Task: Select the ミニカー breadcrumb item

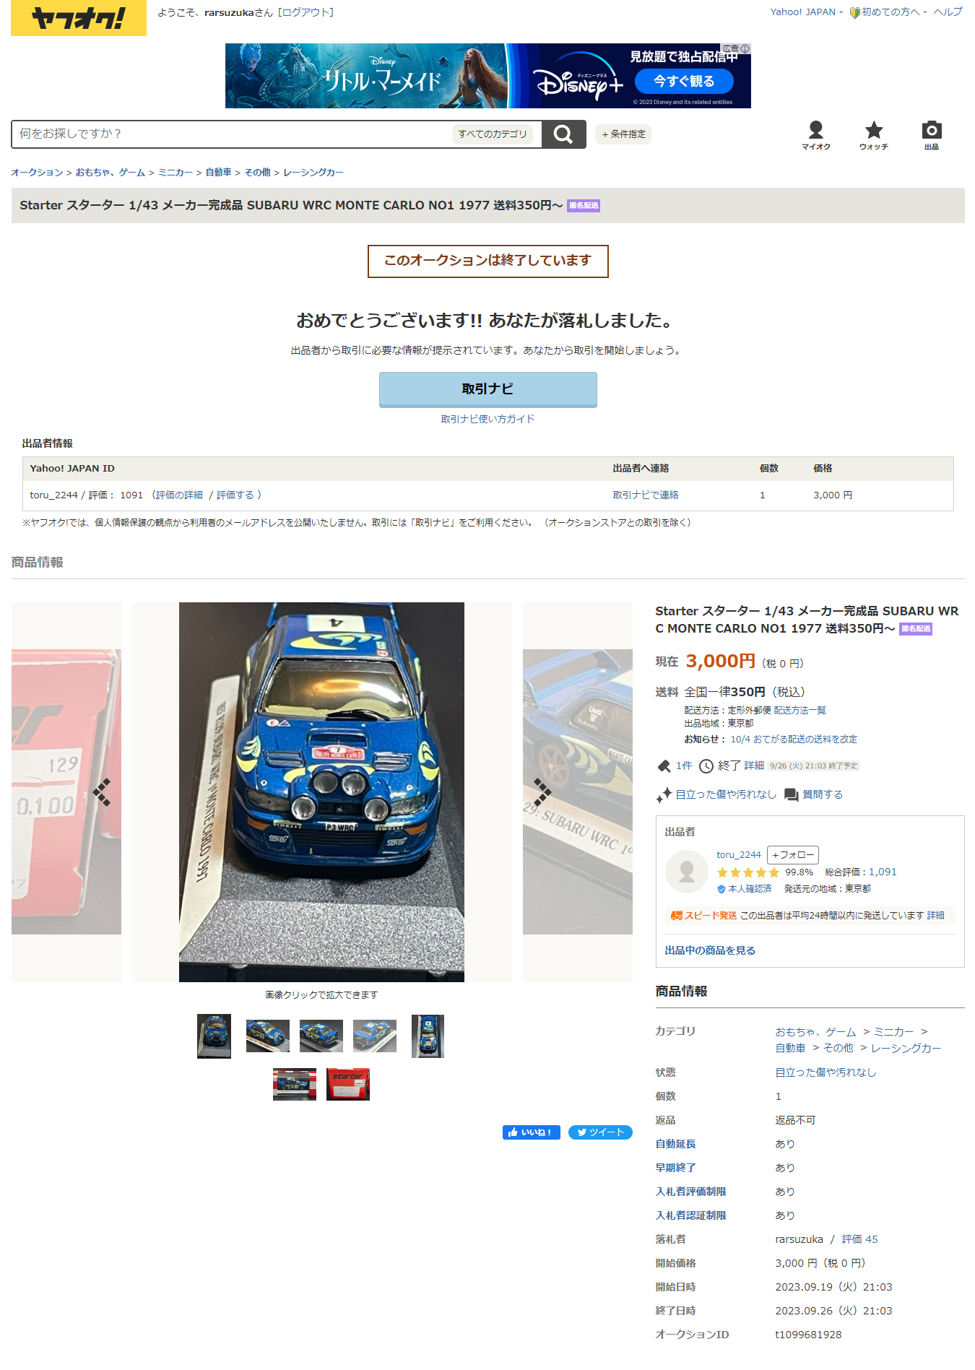Action: [x=175, y=173]
